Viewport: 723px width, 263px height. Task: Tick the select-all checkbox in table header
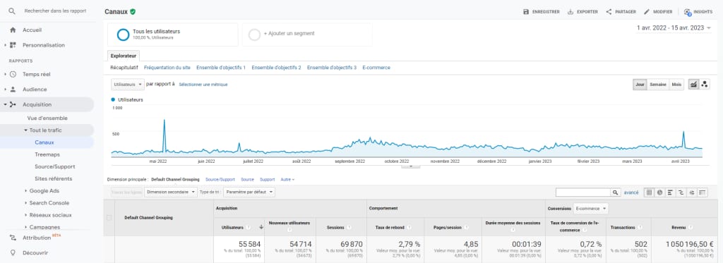(109, 218)
